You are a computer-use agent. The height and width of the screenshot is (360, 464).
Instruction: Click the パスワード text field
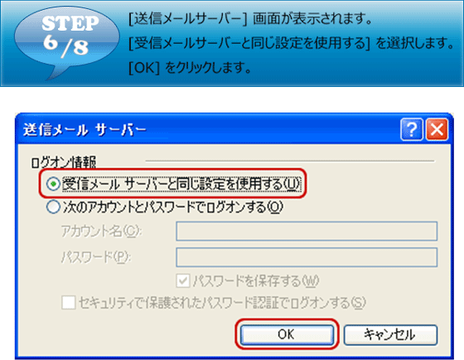307,257
